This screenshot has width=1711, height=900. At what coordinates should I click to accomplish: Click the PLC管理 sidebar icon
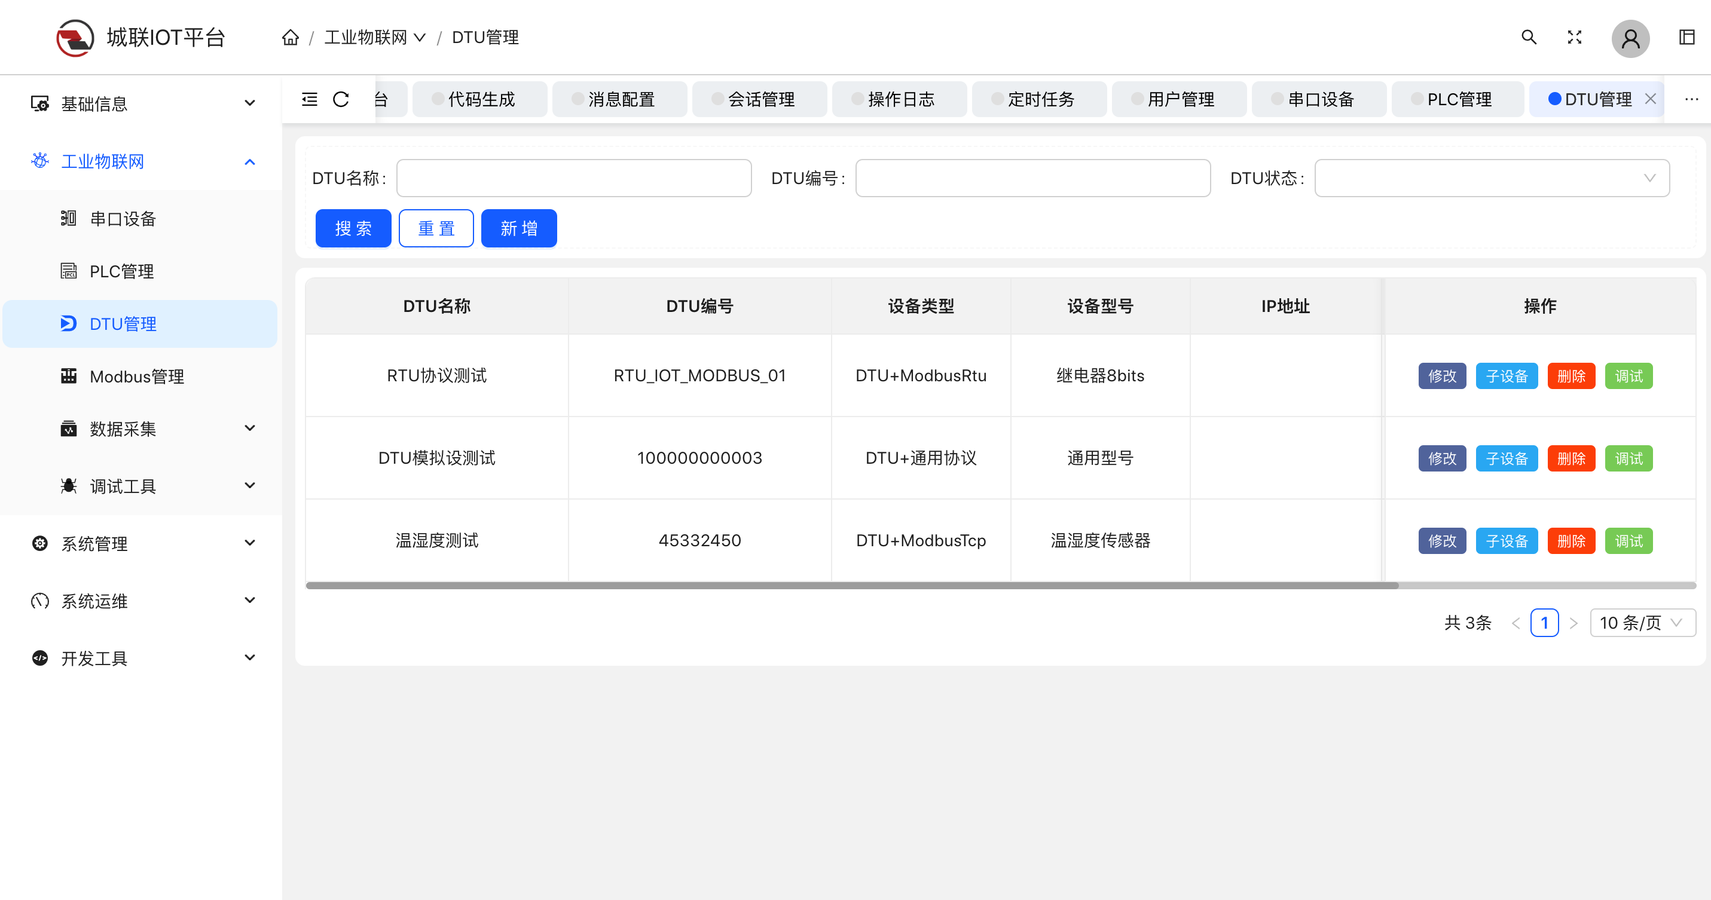[68, 271]
